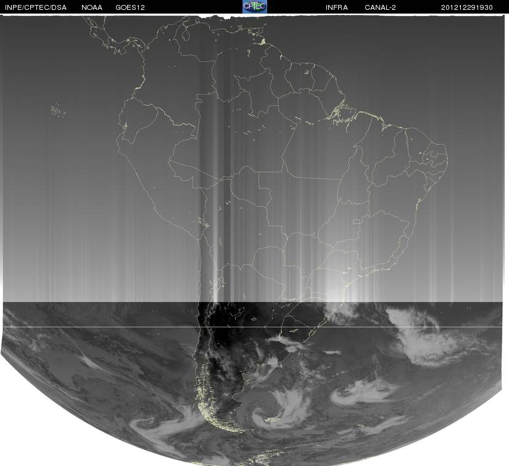509x466 pixels.
Task: Click the NOAA label in header
Action: [92, 7]
